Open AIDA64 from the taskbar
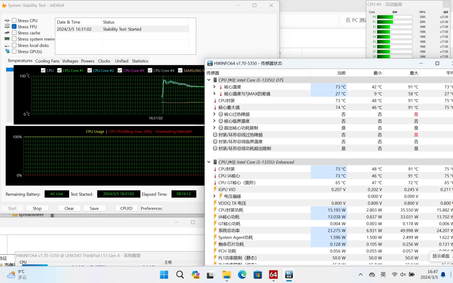The height and width of the screenshot is (283, 453). (273, 274)
